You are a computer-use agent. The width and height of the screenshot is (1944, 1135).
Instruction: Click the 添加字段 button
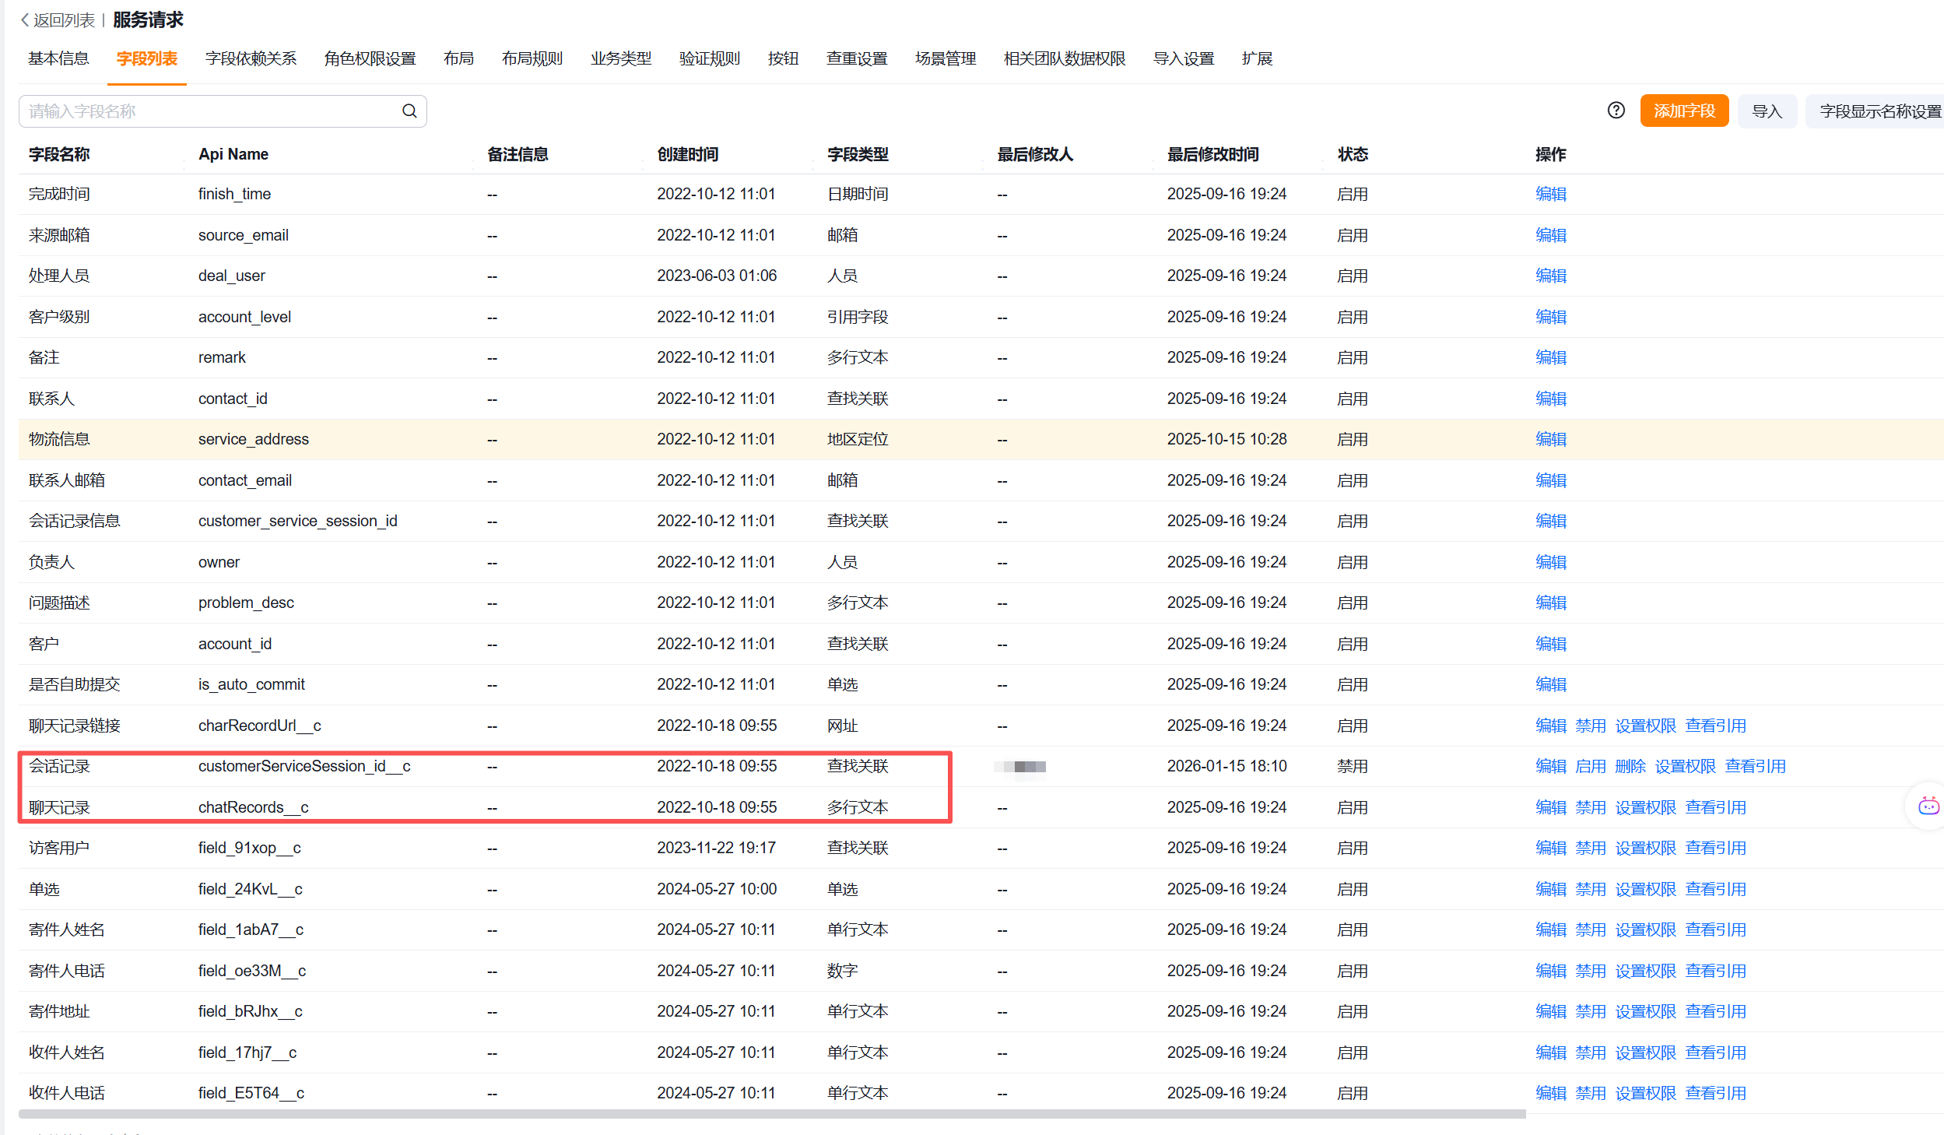point(1683,111)
